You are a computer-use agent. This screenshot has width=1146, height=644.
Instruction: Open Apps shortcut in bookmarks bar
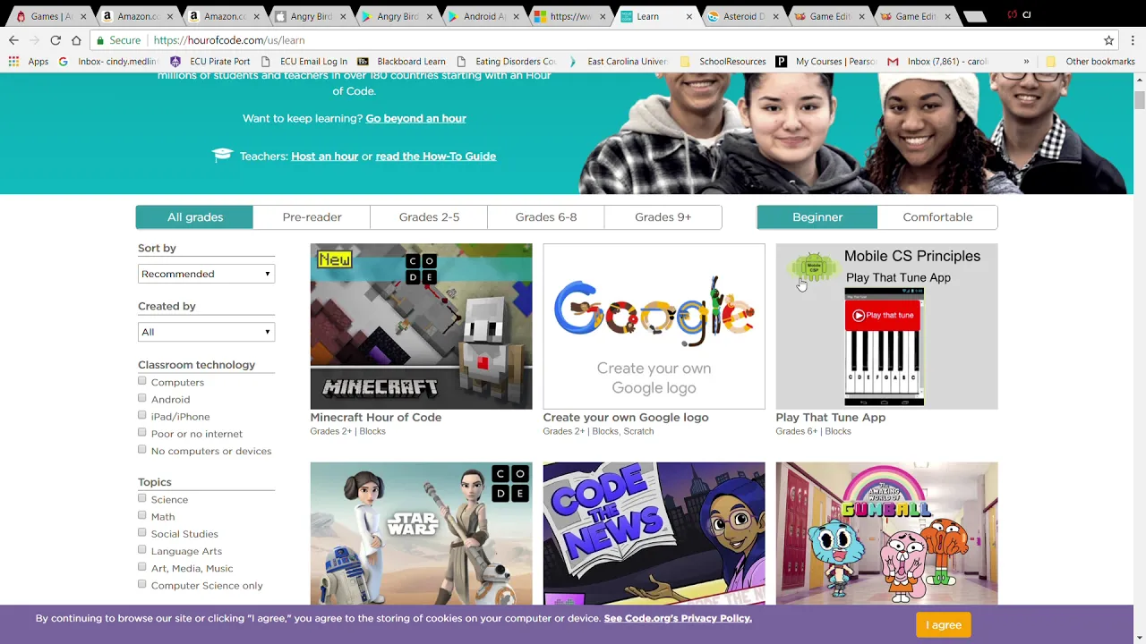pyautogui.click(x=29, y=62)
